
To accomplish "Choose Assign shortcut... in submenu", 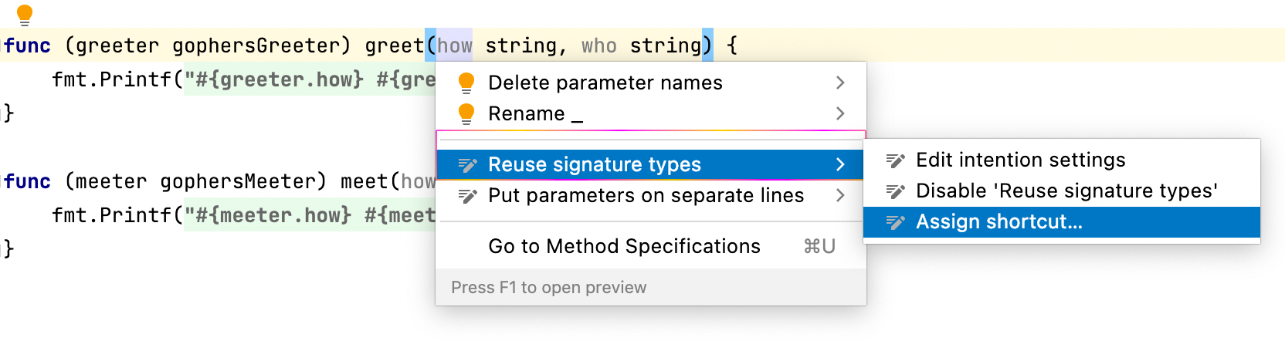I will [1062, 222].
